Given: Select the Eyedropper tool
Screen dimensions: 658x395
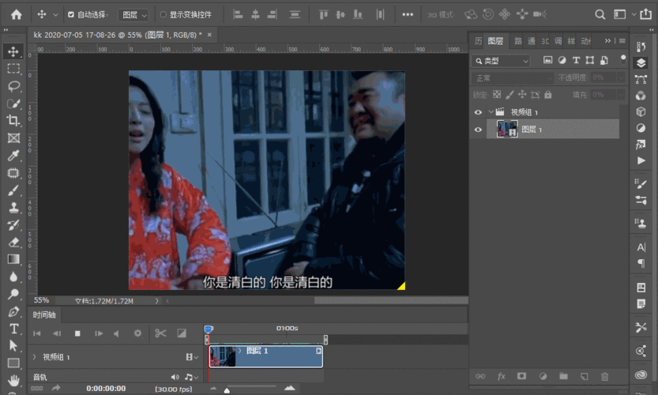Looking at the screenshot, I should point(13,156).
